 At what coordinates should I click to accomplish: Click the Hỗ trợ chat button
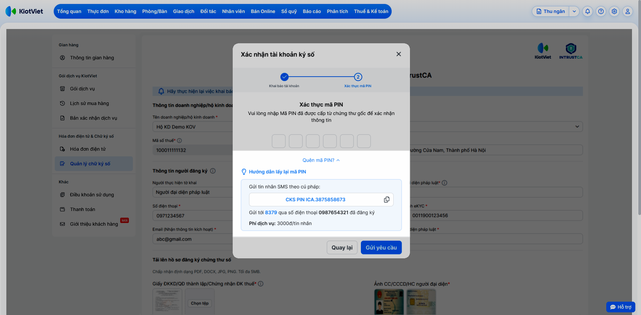point(621,307)
